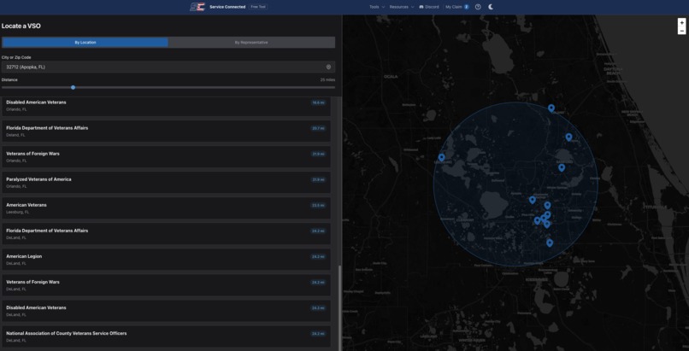Open Florida Department of Veterans Affairs 24.2 mi

tap(166, 234)
